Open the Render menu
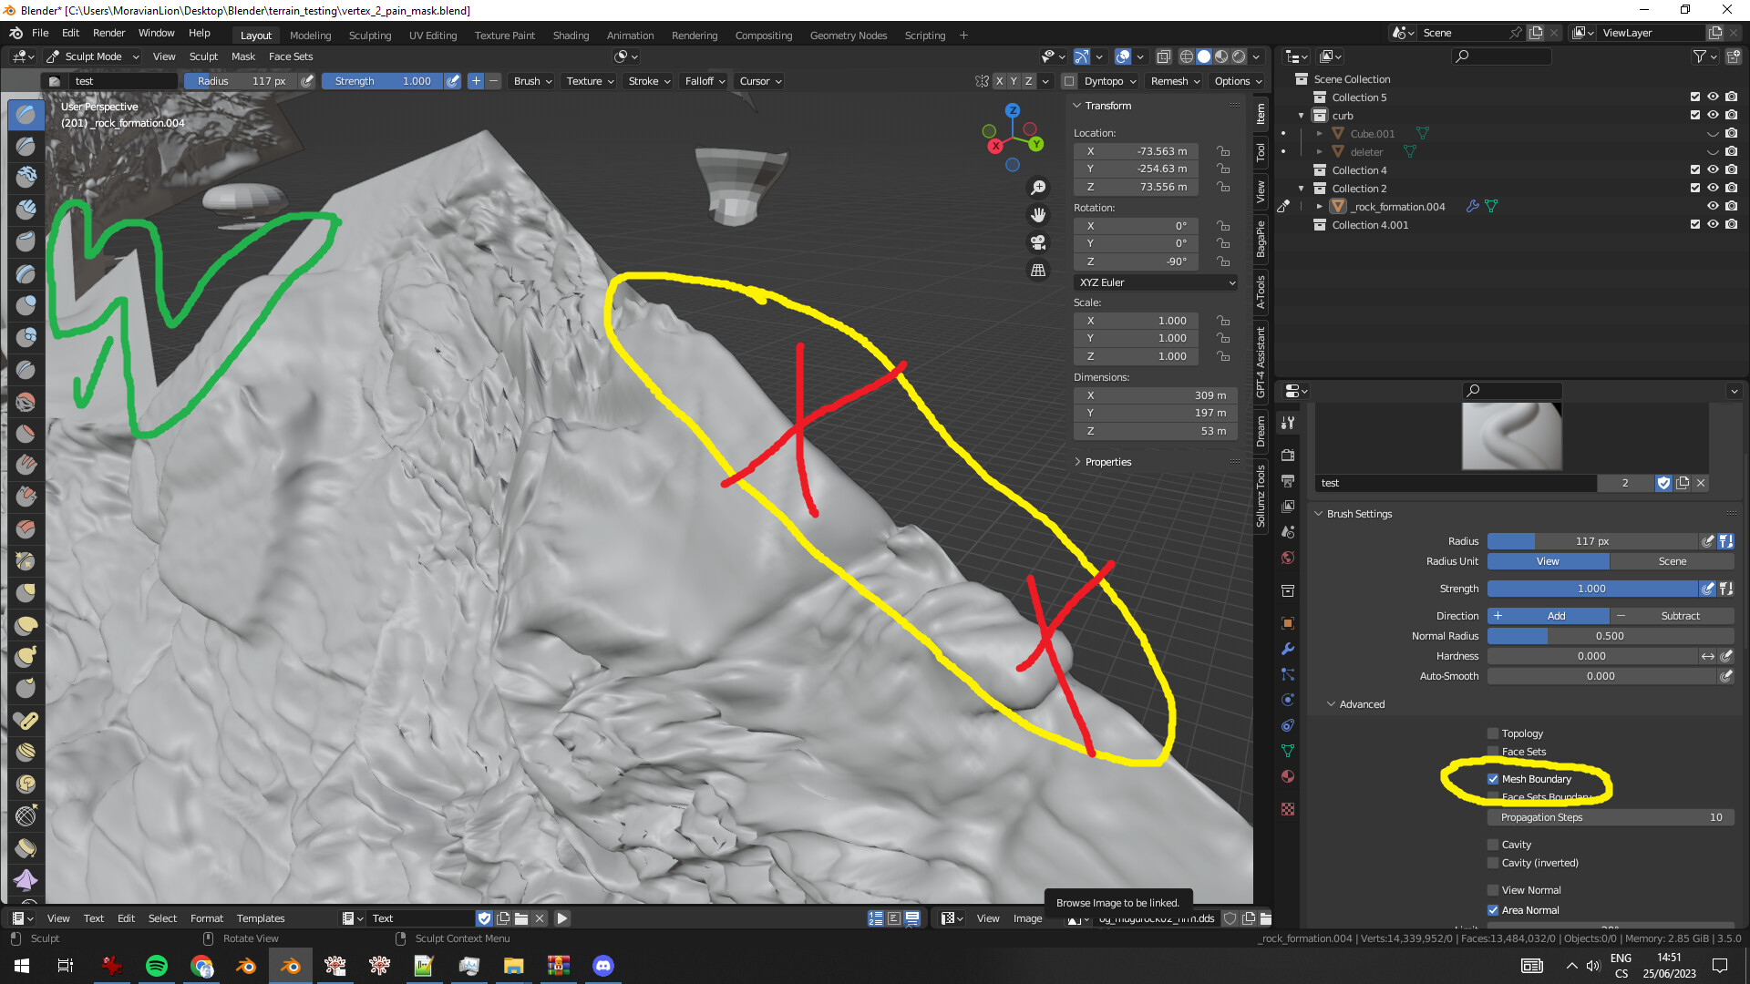1750x984 pixels. pyautogui.click(x=108, y=33)
